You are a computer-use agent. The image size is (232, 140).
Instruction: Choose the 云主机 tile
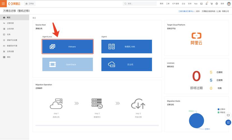pyautogui.click(x=127, y=64)
